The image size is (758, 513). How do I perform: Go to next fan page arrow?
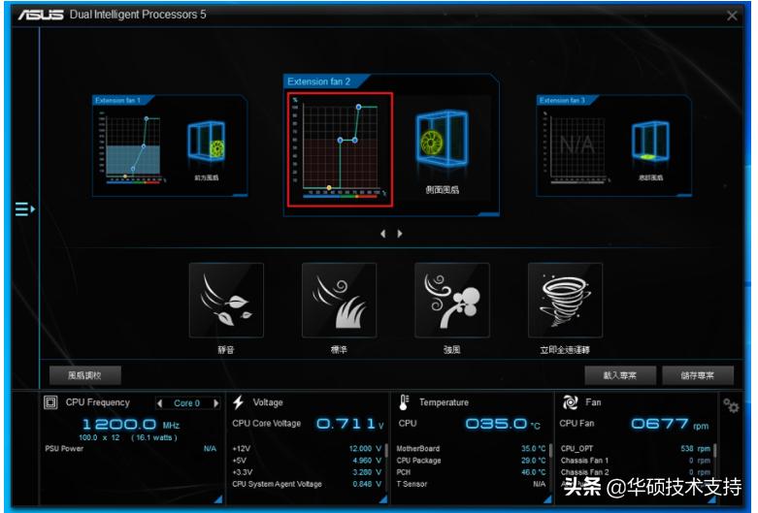(400, 234)
